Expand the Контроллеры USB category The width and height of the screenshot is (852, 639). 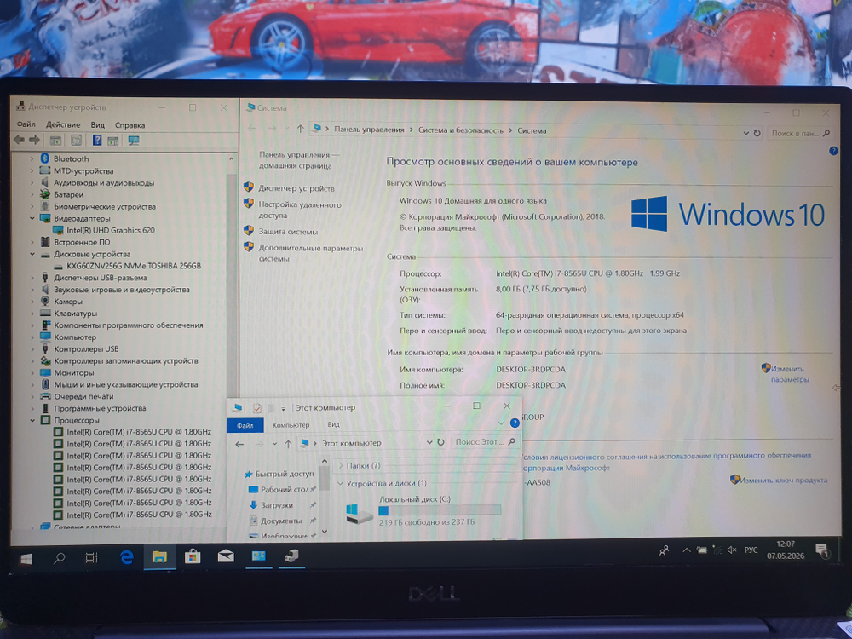[32, 348]
